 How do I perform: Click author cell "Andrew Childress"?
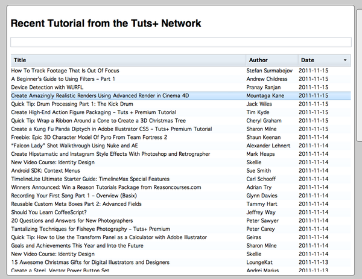pos(267,79)
